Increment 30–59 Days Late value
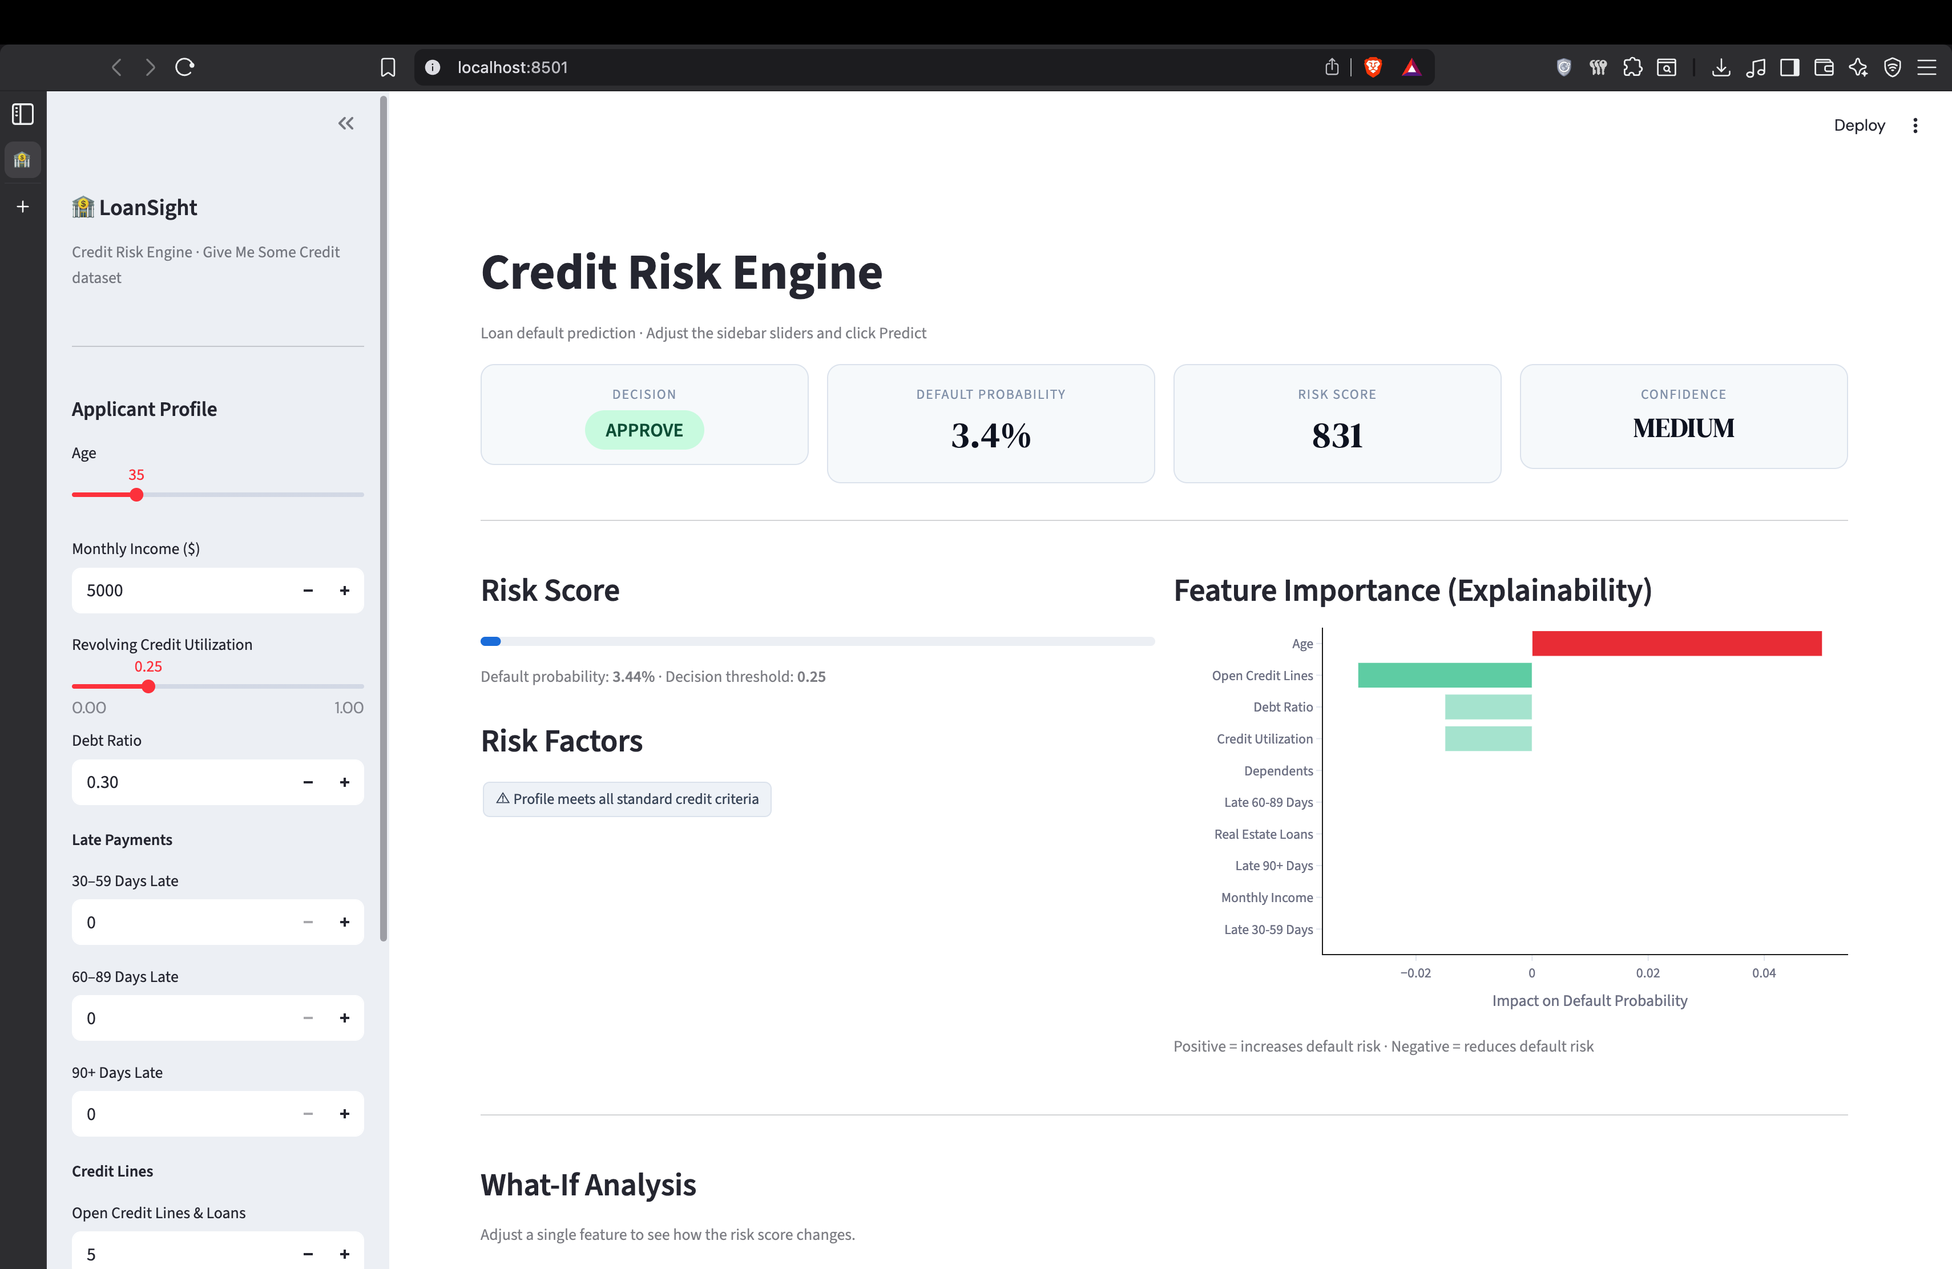This screenshot has height=1269, width=1952. coord(345,922)
